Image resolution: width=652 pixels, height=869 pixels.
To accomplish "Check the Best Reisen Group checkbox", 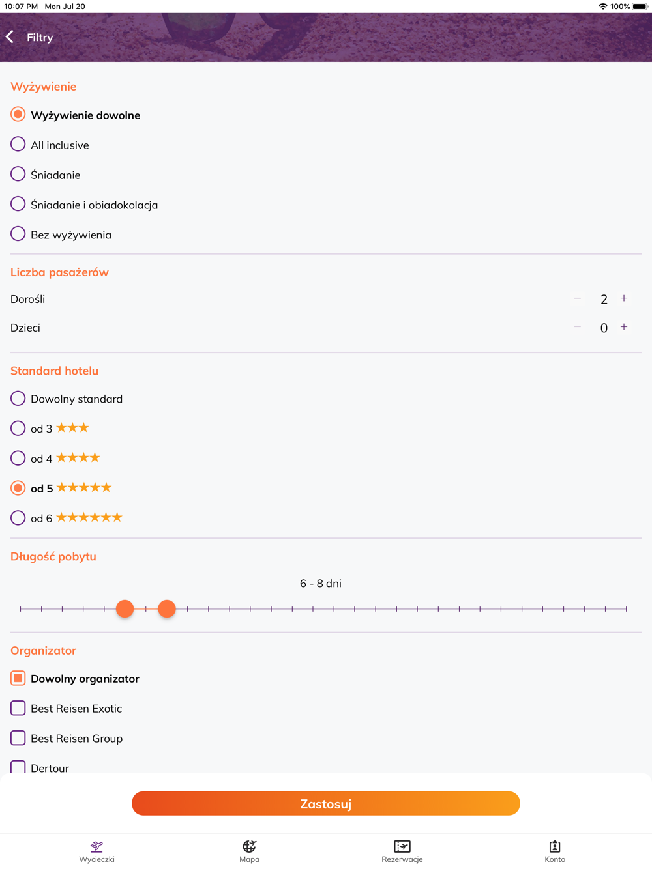I will [x=18, y=738].
